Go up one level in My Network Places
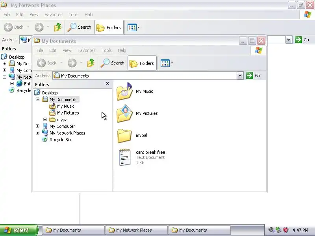315x236 pixels. point(58,27)
